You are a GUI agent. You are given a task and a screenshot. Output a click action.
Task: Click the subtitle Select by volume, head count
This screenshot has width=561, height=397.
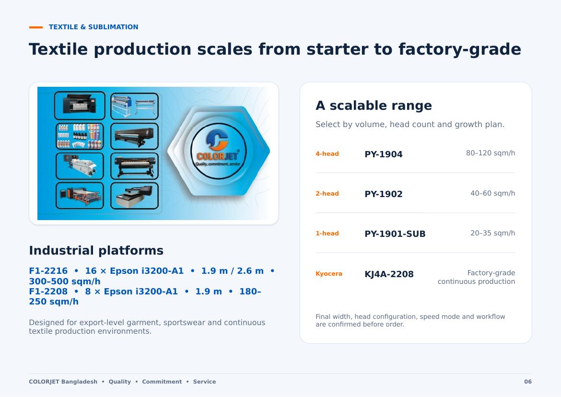[409, 125]
